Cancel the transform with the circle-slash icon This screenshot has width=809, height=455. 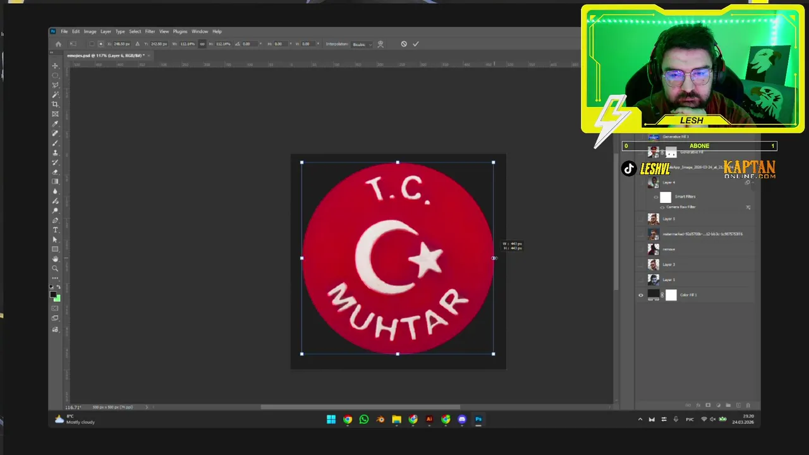(404, 44)
